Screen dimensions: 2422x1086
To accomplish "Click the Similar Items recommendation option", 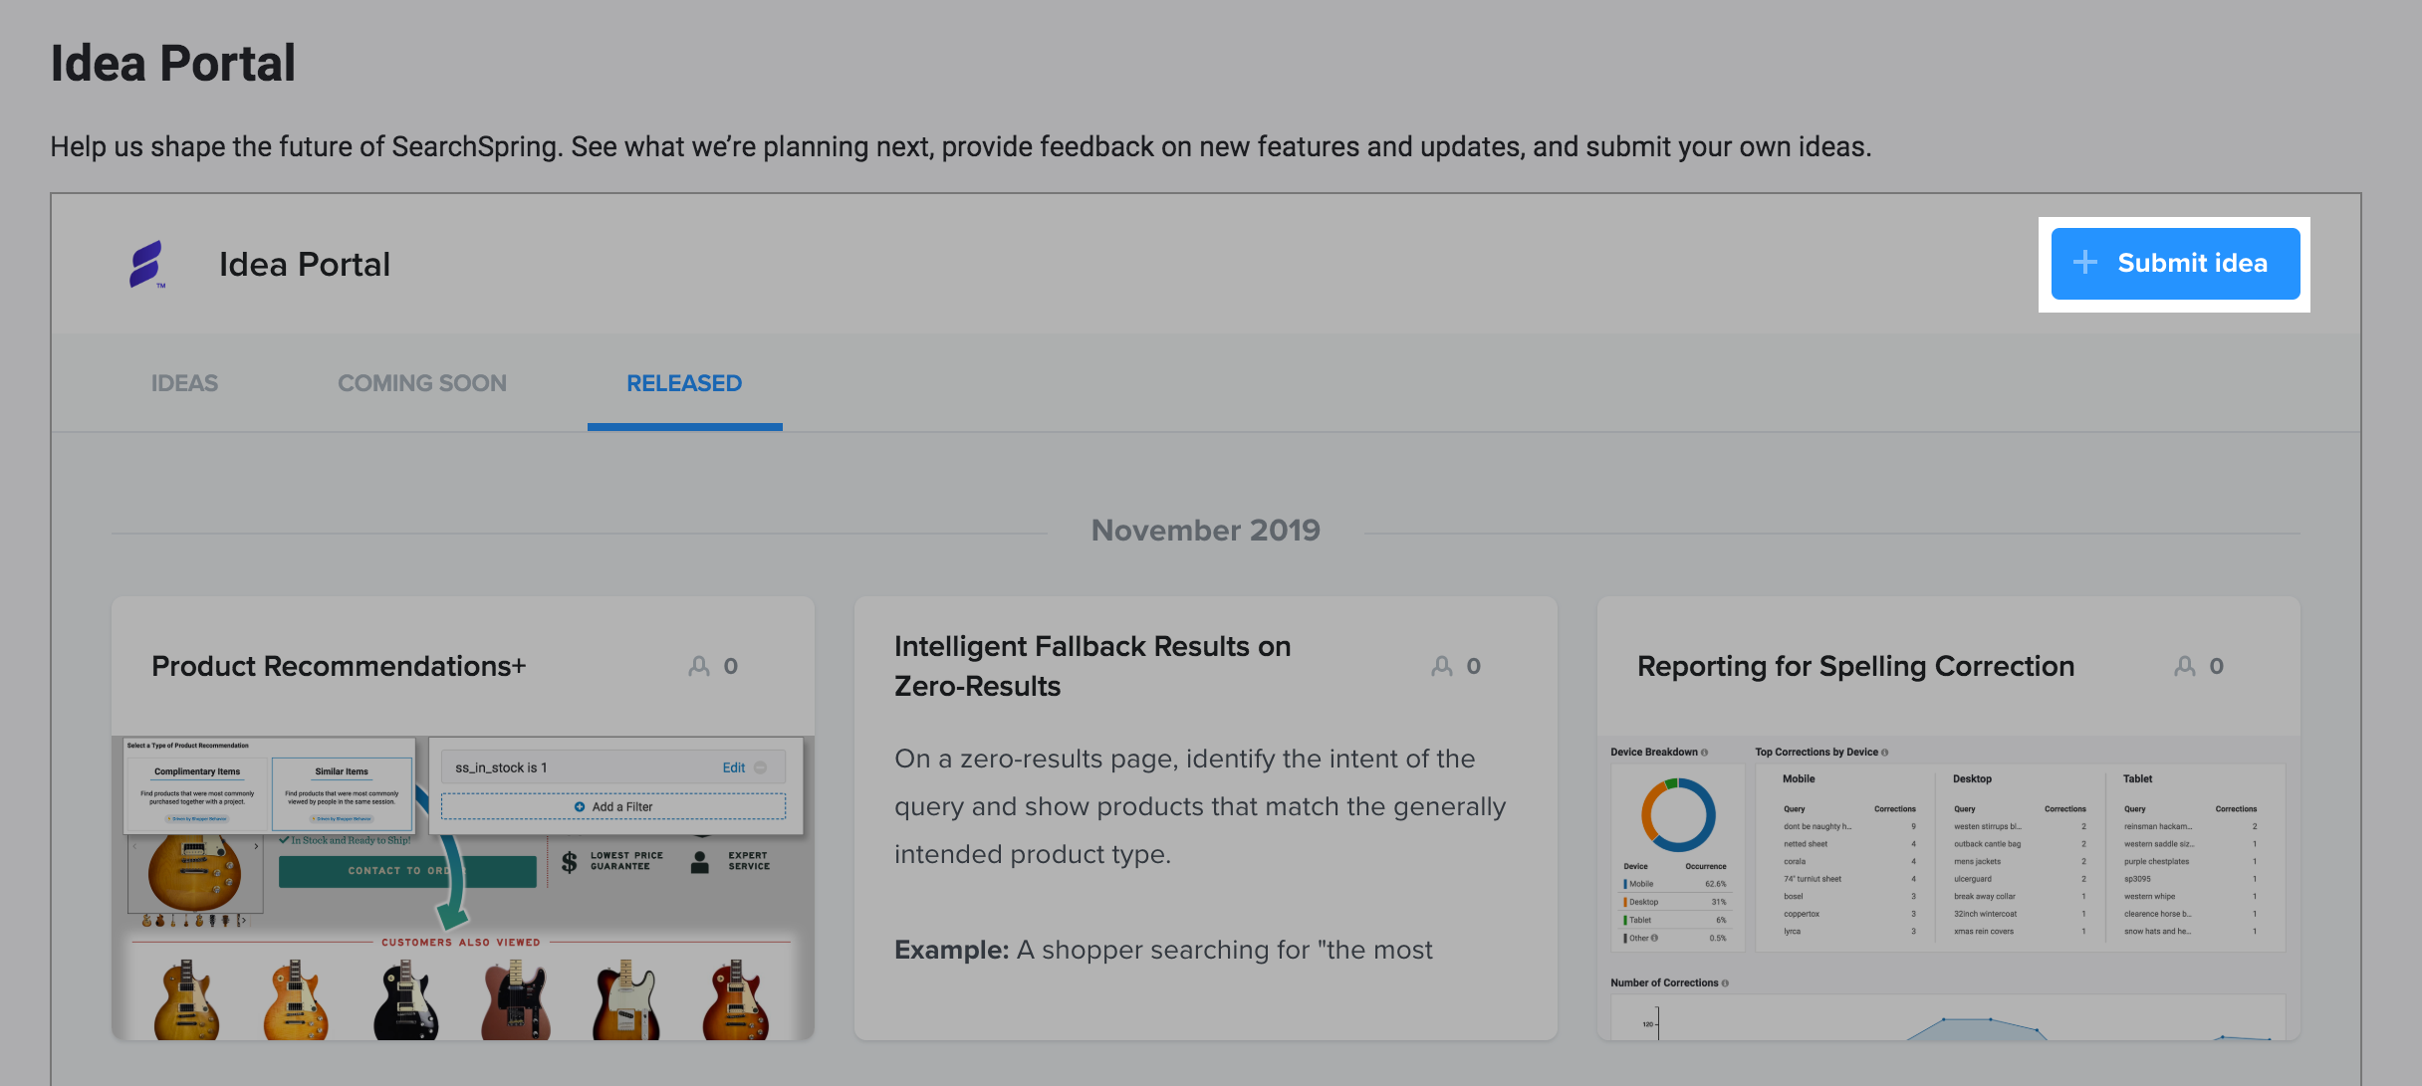I will coord(342,793).
